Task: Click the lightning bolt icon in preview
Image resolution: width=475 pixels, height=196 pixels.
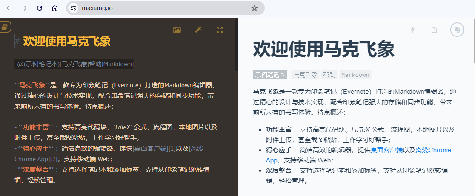Action: (x=412, y=30)
